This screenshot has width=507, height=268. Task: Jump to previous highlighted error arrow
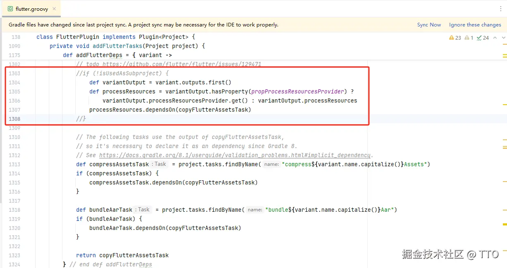[495, 38]
